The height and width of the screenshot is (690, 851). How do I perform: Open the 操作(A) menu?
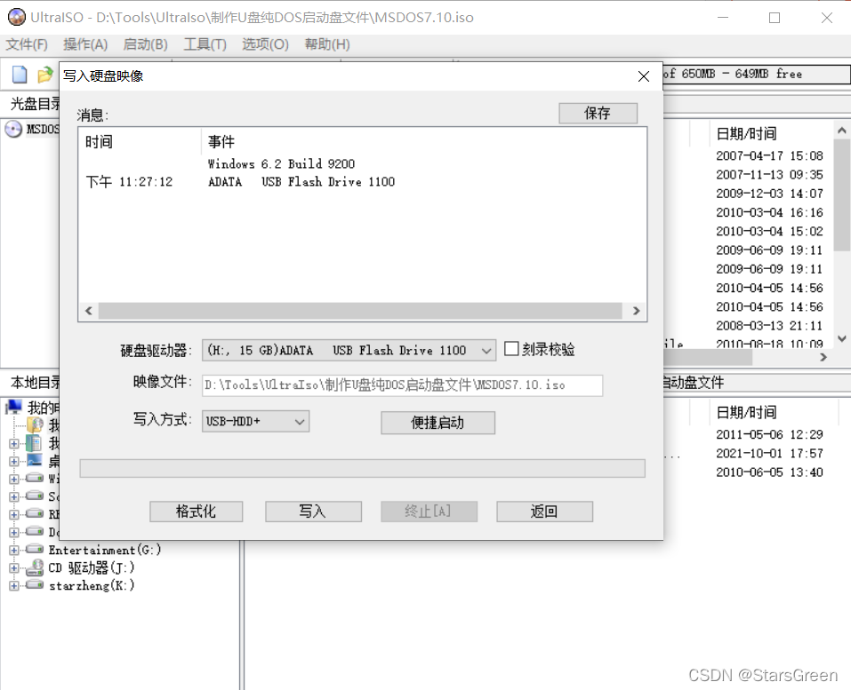point(85,44)
